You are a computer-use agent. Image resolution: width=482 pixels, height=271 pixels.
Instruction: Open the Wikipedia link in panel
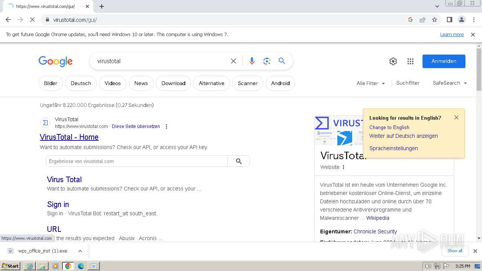[378, 218]
